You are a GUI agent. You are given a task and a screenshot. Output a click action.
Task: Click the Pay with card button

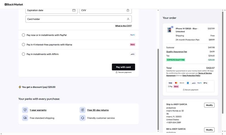pos(123,67)
